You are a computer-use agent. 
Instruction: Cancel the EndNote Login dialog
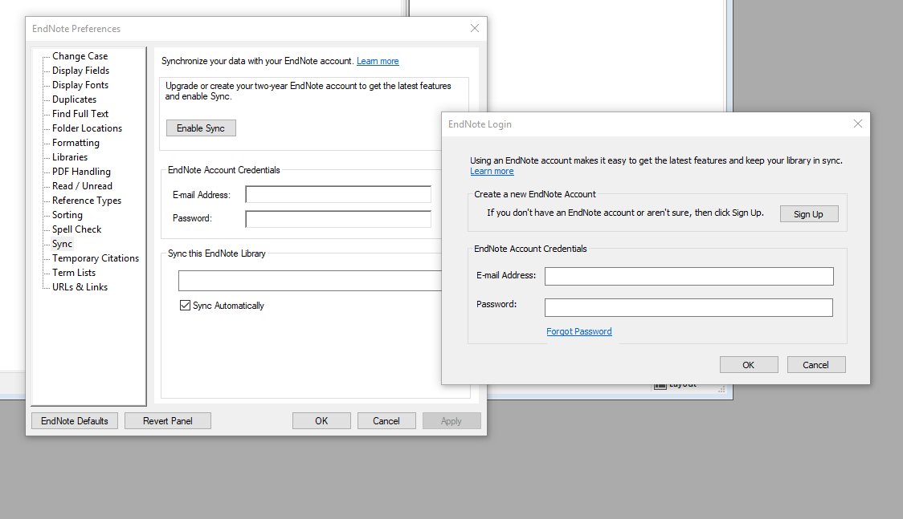(x=815, y=365)
